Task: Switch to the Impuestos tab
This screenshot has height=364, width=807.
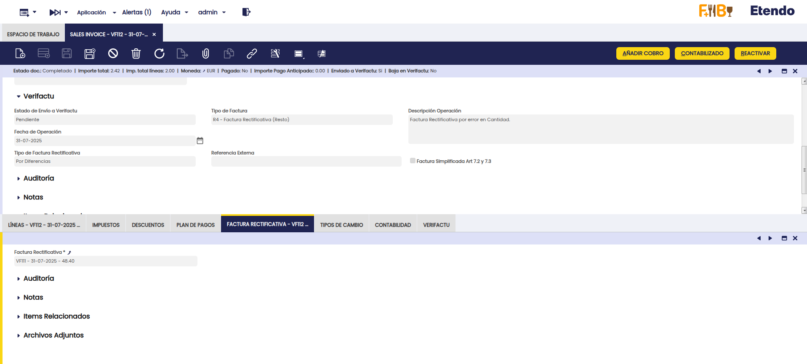Action: 106,225
